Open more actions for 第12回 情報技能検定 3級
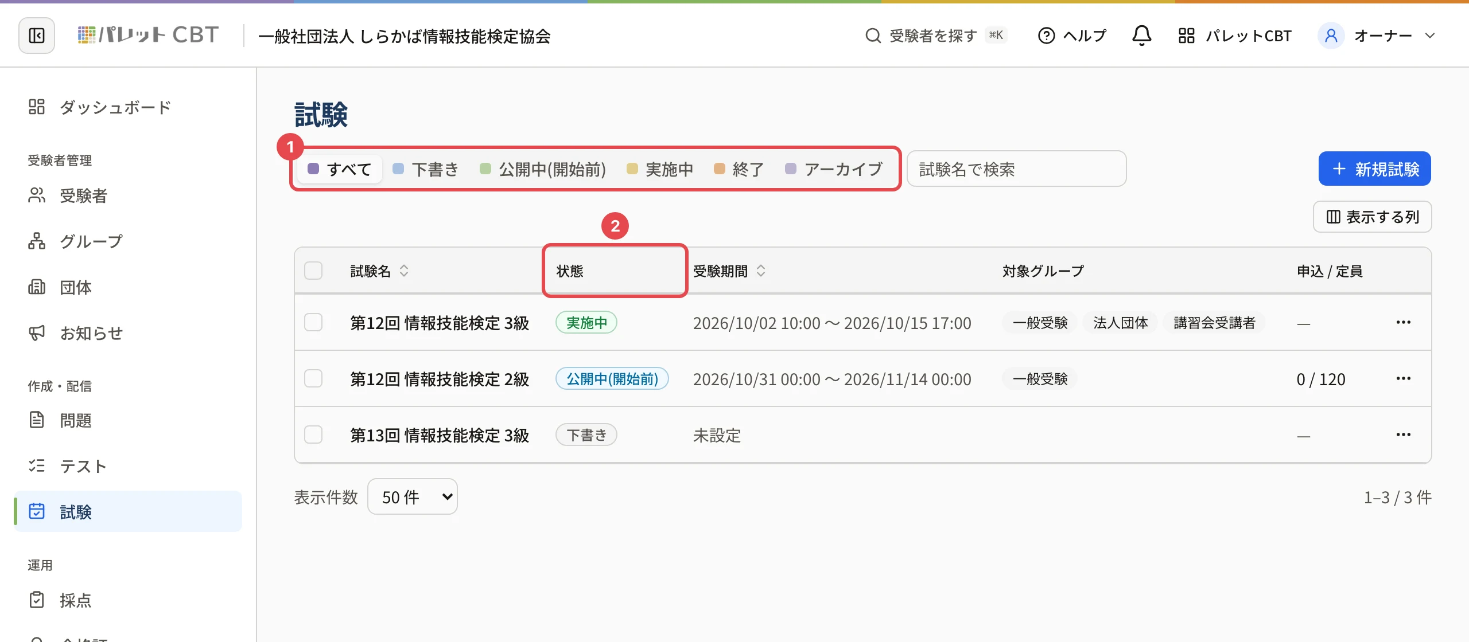 click(x=1403, y=322)
